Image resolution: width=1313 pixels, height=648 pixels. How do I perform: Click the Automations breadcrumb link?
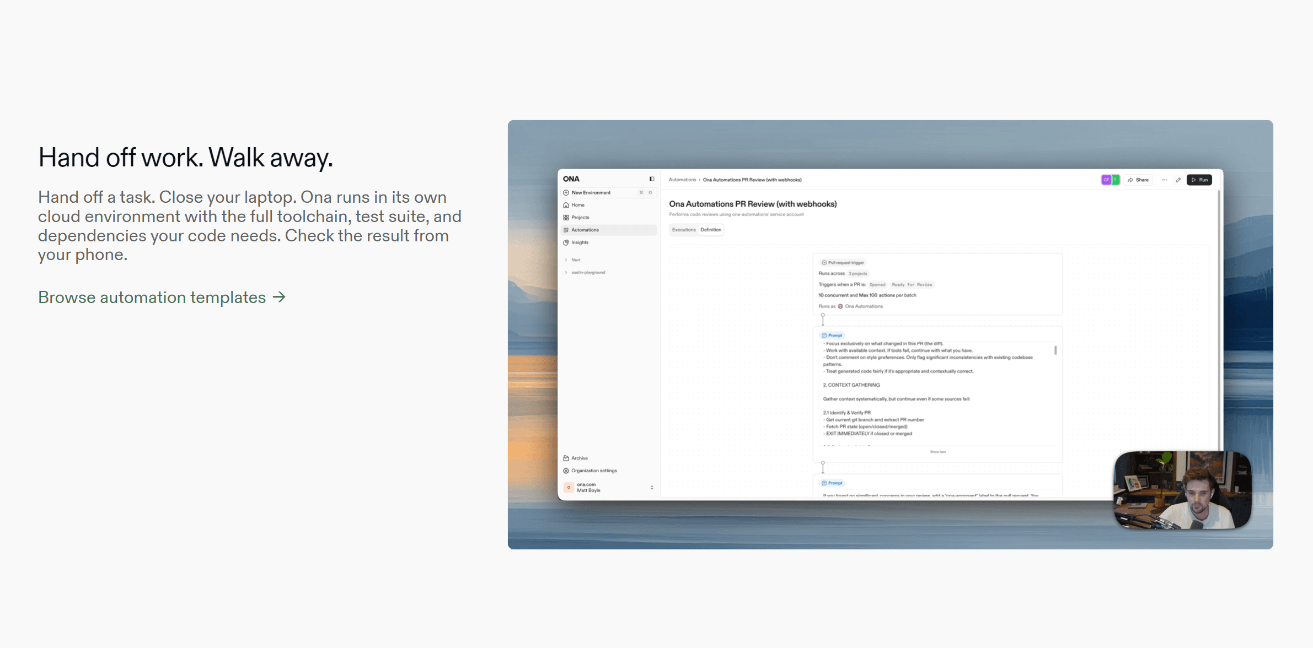point(682,180)
